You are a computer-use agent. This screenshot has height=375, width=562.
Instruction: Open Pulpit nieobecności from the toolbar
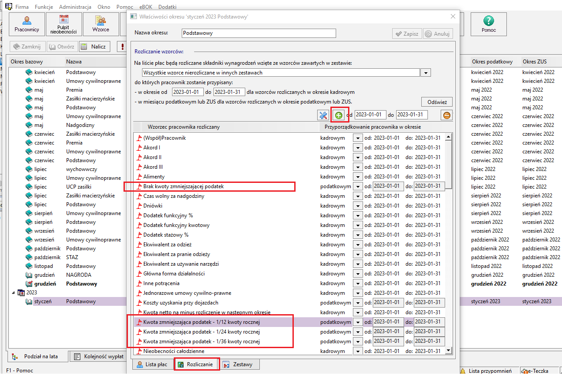pos(64,24)
